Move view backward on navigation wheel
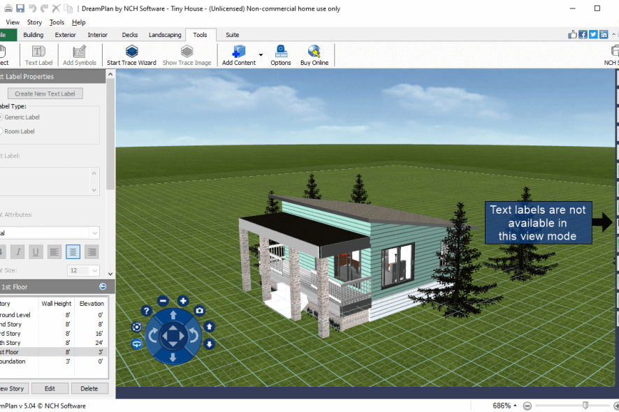The height and width of the screenshot is (412, 619). (173, 358)
